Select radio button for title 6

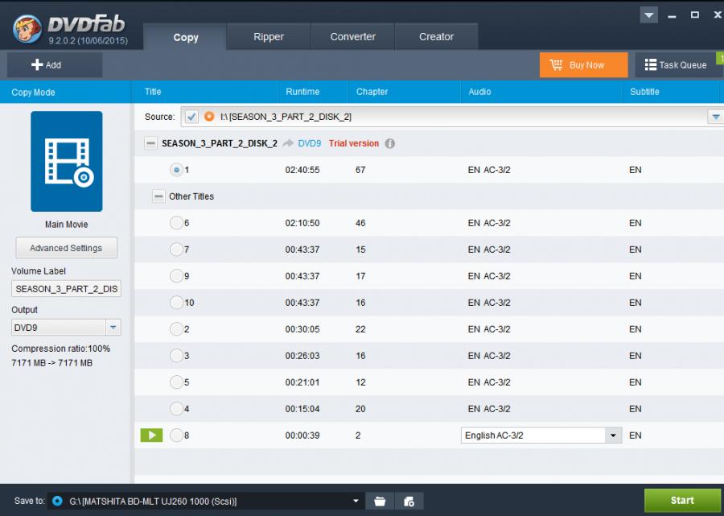click(176, 223)
